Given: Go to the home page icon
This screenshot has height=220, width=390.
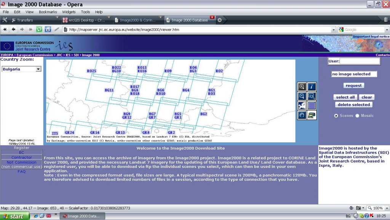Looking at the screenshot, I should (48, 29).
